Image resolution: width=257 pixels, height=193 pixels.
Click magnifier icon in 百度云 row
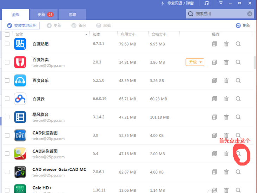click(x=238, y=99)
